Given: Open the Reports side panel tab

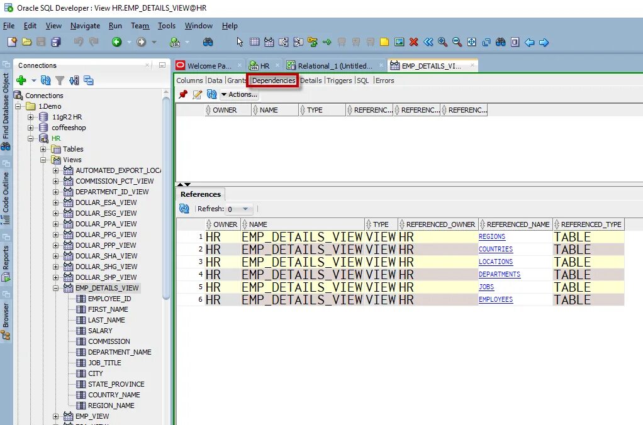Looking at the screenshot, I should (6, 263).
